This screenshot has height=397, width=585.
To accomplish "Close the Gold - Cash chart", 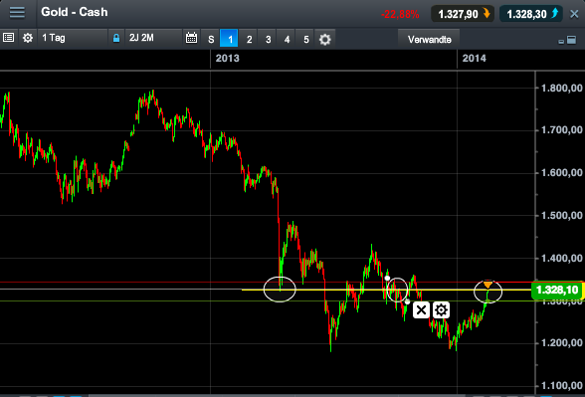I will pyautogui.click(x=575, y=14).
